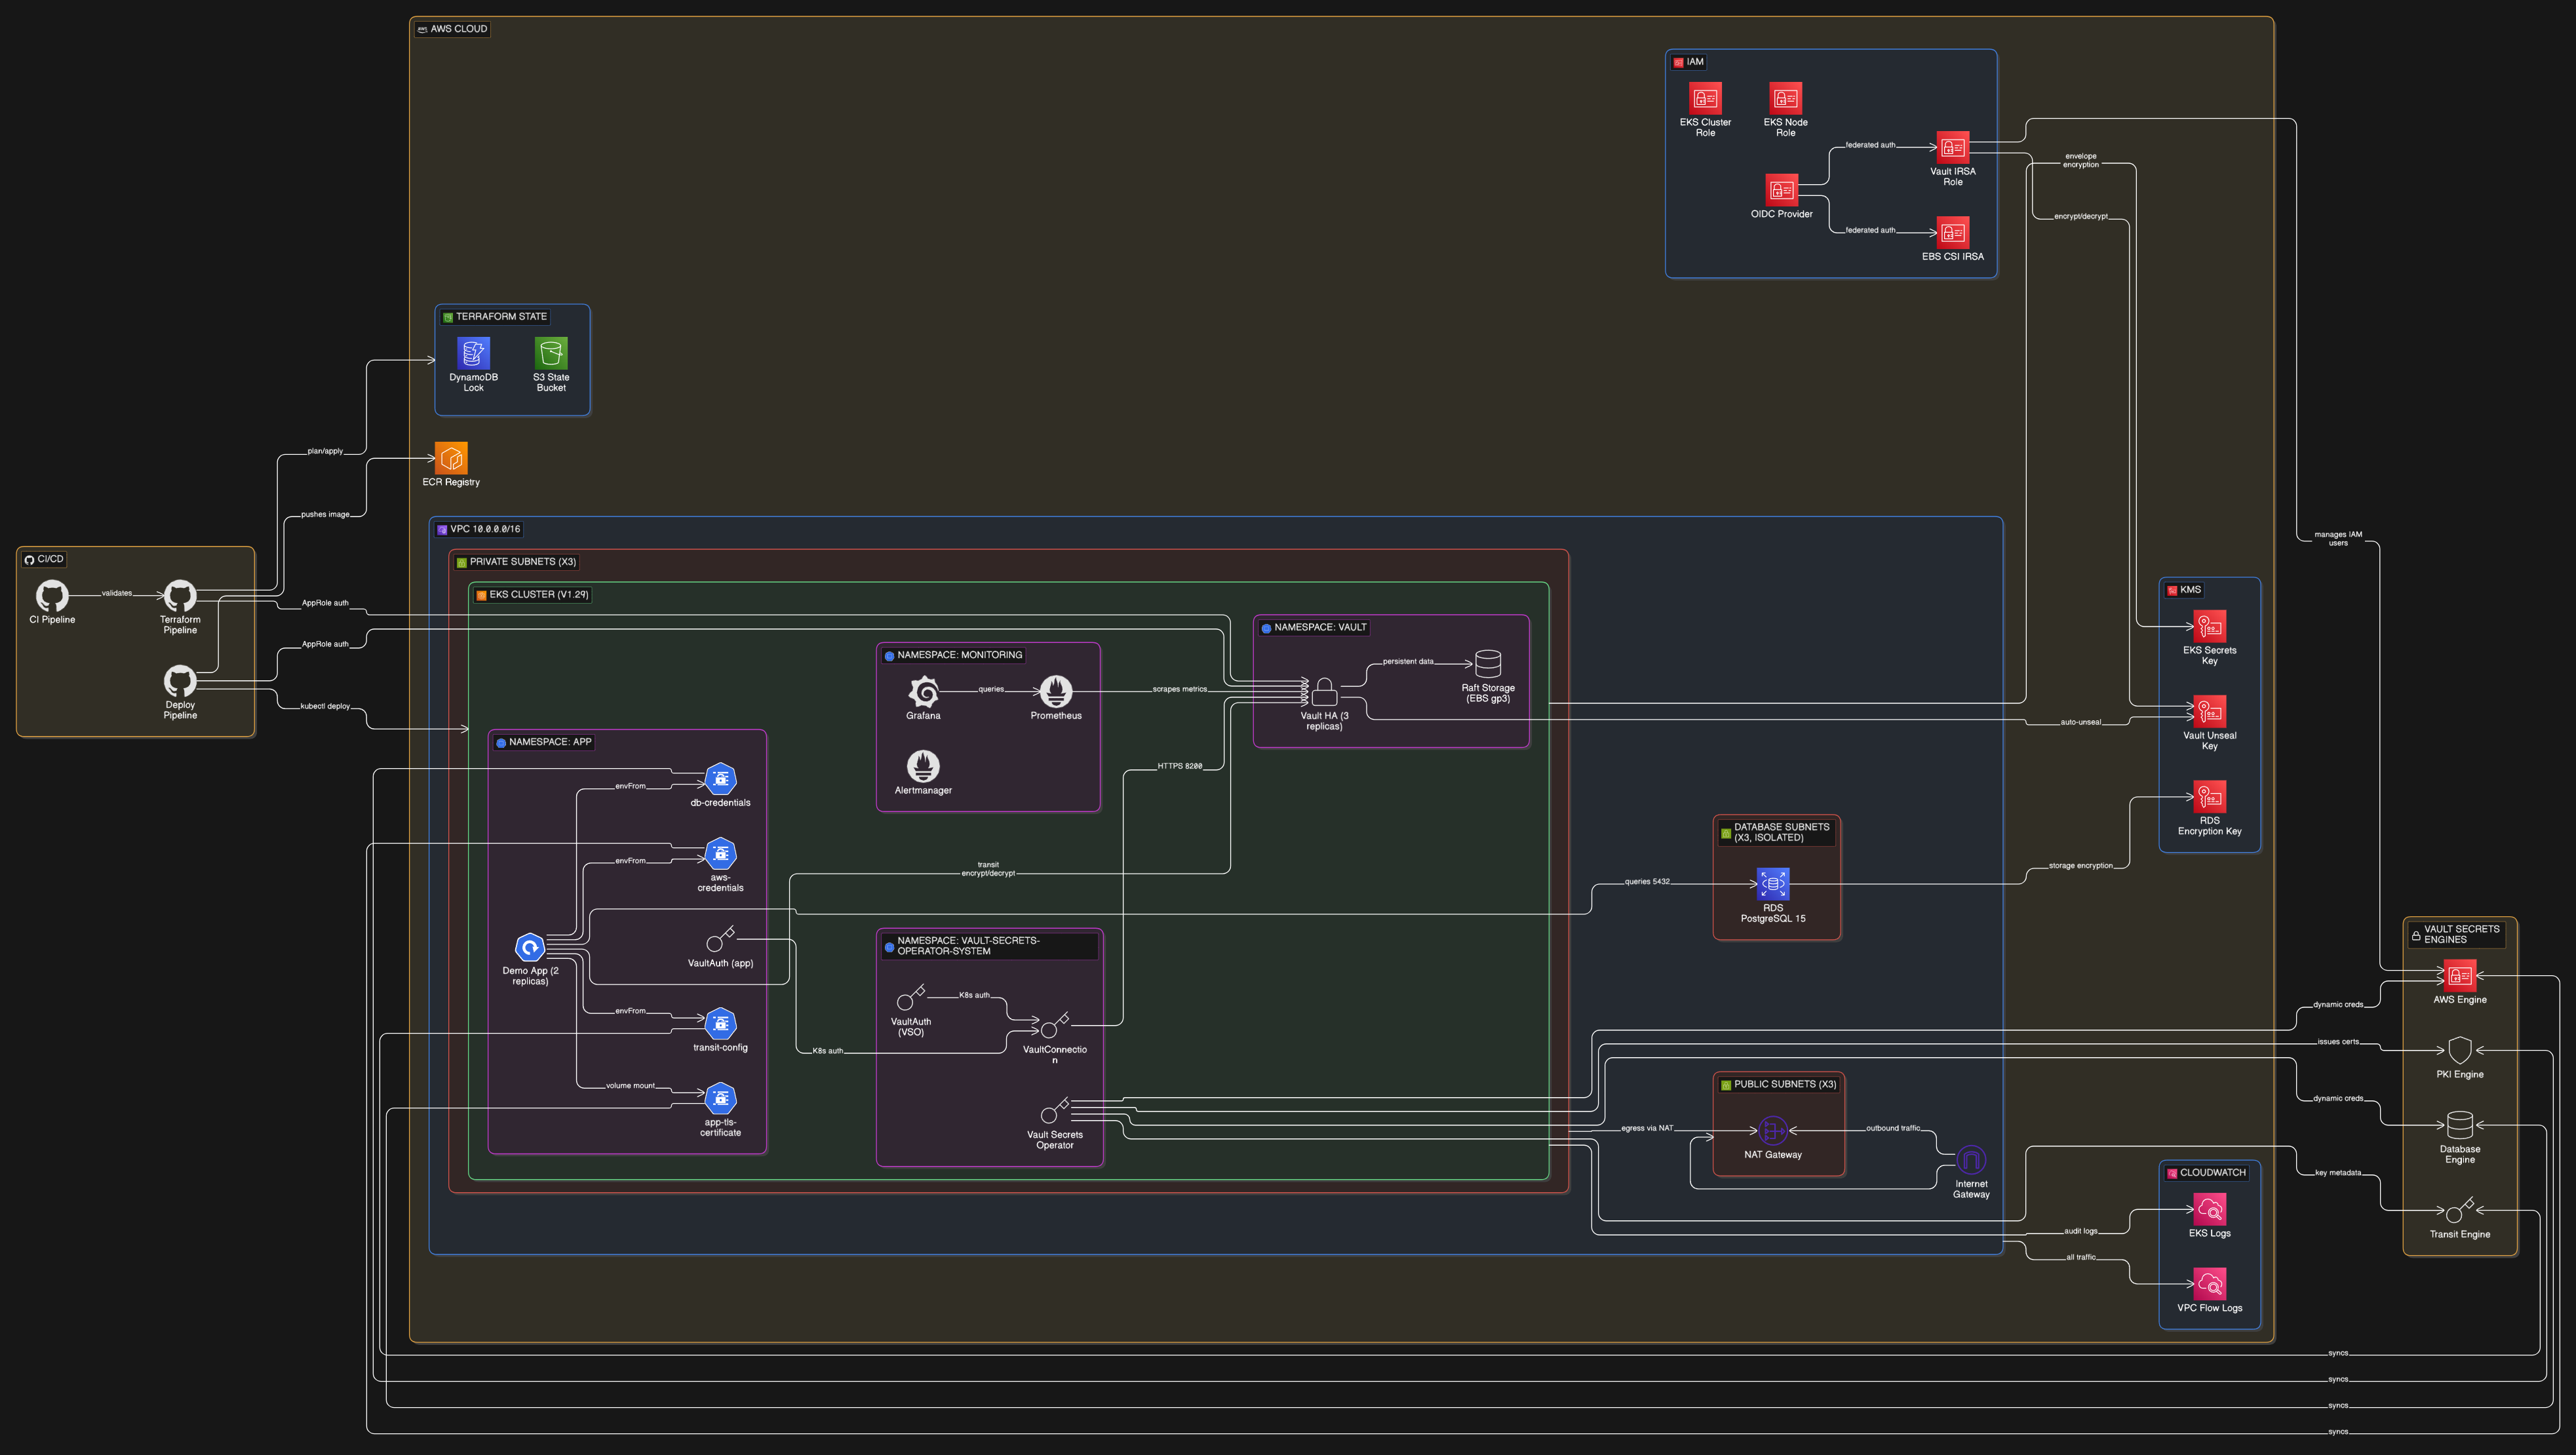Select the EKS Secrets Key icon
This screenshot has width=2576, height=1455.
[x=2210, y=626]
